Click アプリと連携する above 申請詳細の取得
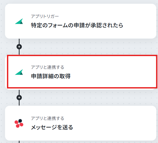Image resolution: width=158 pixels, height=143 pixels. pos(48,67)
